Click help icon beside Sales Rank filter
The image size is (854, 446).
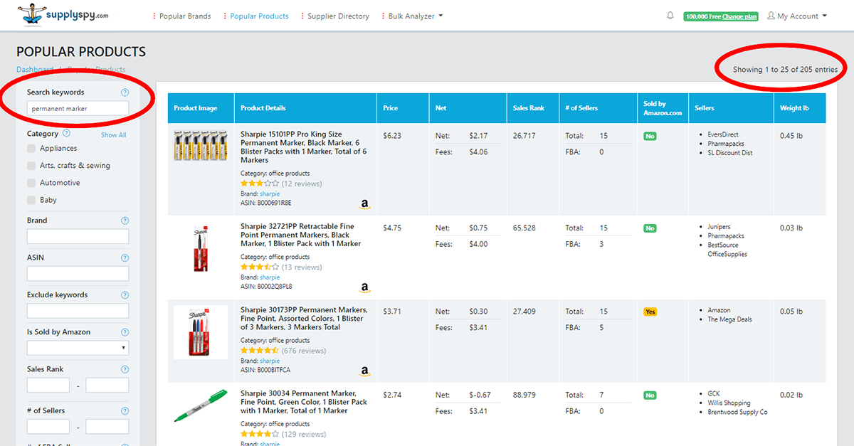pyautogui.click(x=125, y=369)
